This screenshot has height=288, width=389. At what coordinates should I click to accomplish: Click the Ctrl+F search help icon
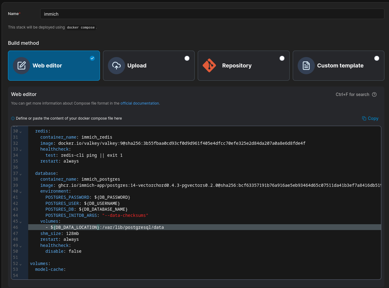click(374, 94)
